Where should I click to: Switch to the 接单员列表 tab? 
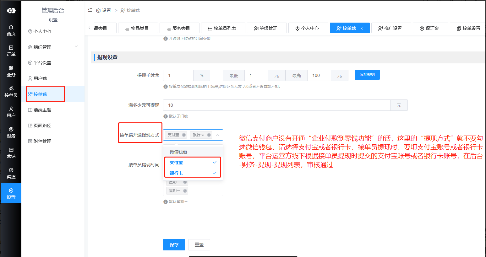coord(222,28)
